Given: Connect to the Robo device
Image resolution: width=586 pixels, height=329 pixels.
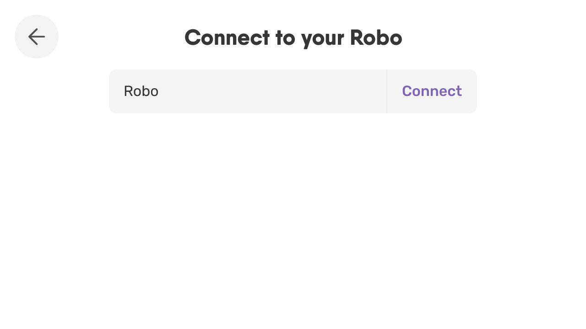Looking at the screenshot, I should point(432,91).
